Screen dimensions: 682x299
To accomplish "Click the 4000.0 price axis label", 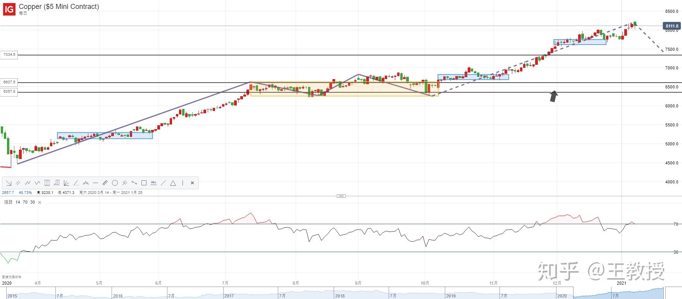I will [x=672, y=182].
